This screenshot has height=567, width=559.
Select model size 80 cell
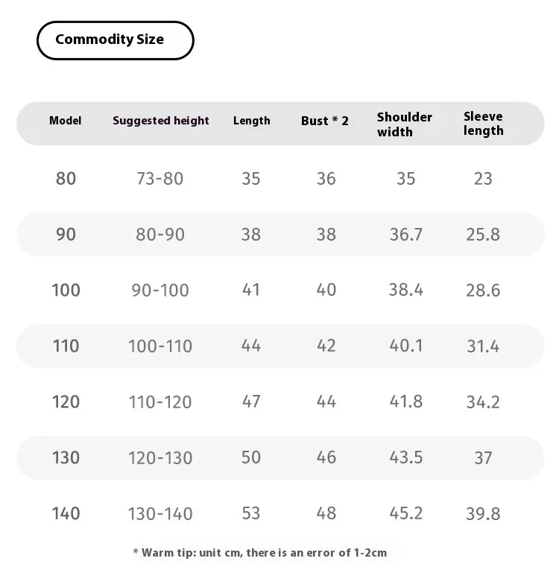click(x=66, y=179)
